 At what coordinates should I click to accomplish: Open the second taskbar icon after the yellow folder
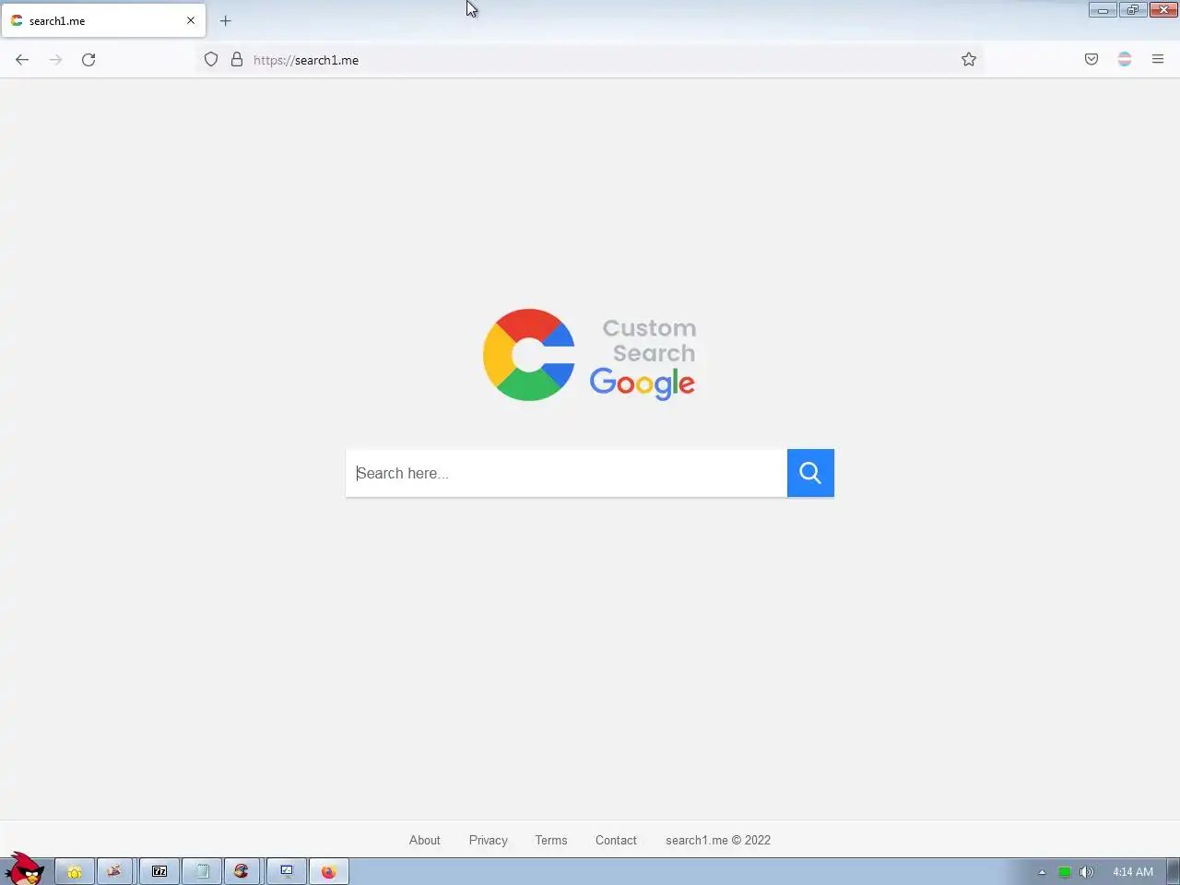[159, 871]
